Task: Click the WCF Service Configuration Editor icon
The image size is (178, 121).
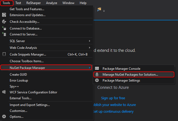Action: click(4, 92)
